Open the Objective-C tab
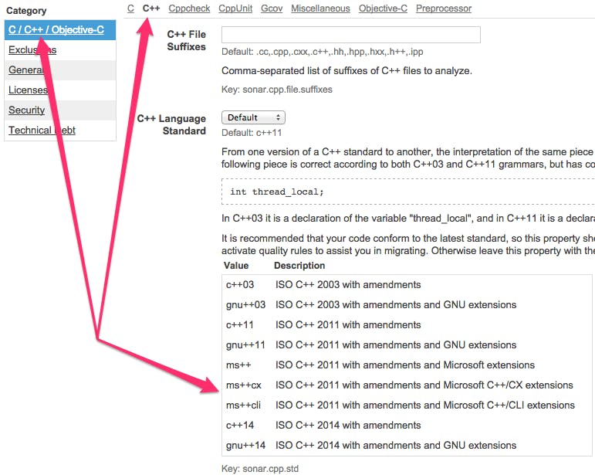 (x=383, y=8)
